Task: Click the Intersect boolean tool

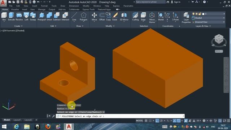Action: pos(65,17)
